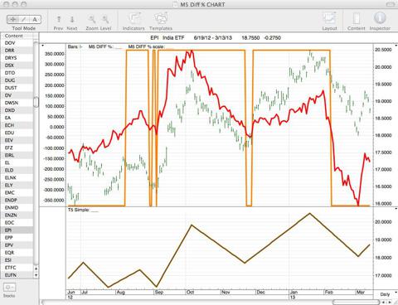Select the crosshair tool mode
The height and width of the screenshot is (305, 398).
point(12,19)
